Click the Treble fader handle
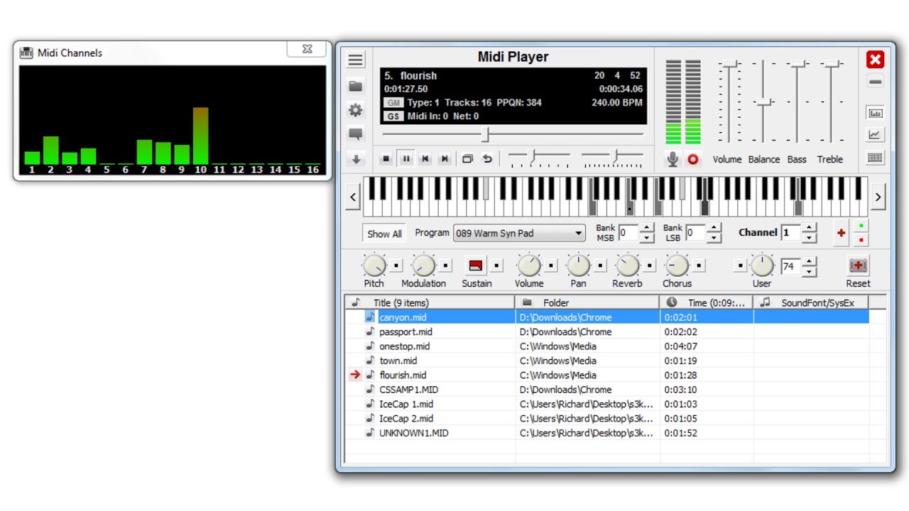Screen dimensions: 909x511 pos(831,65)
